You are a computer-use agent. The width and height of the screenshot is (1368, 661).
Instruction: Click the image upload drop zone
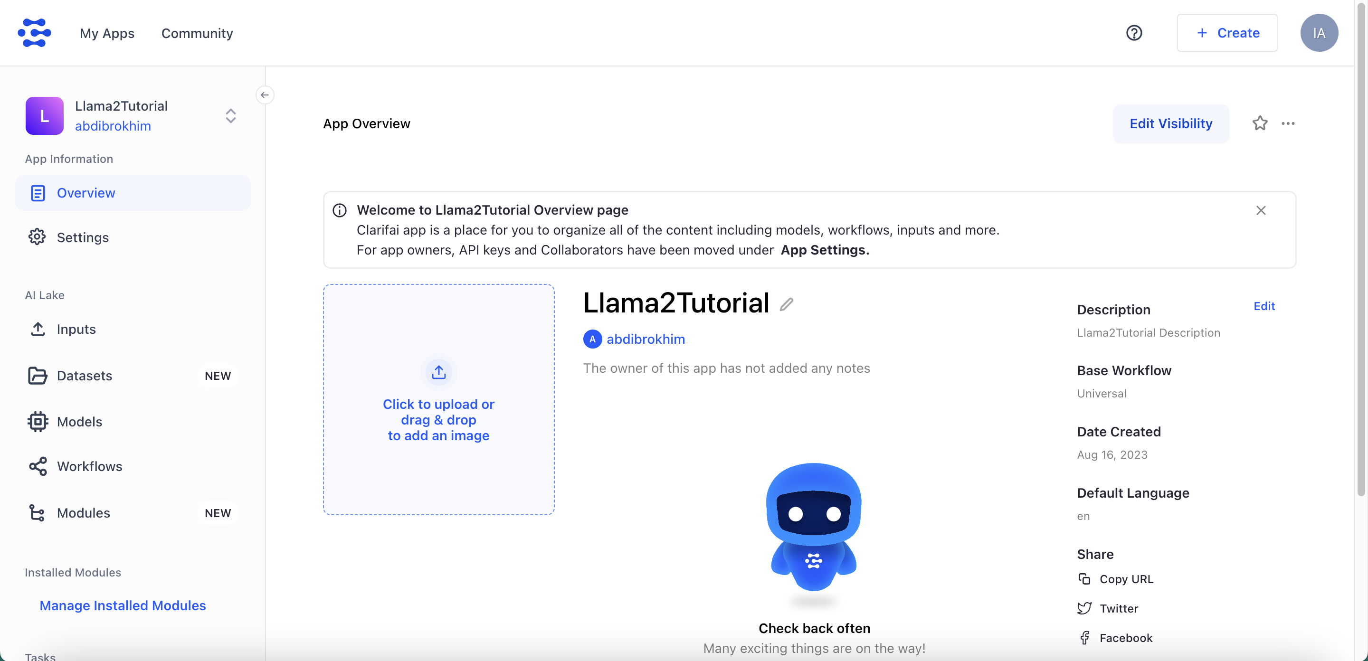[438, 399]
